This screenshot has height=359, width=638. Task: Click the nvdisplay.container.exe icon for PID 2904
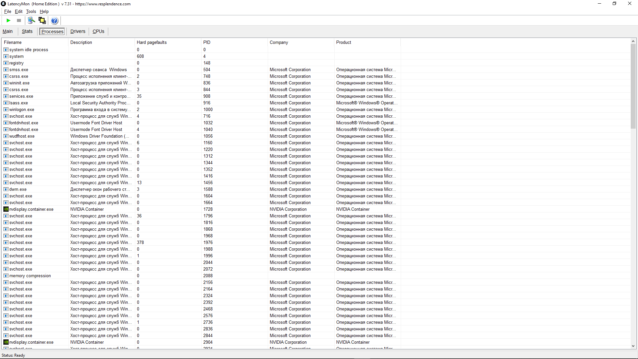coord(6,342)
